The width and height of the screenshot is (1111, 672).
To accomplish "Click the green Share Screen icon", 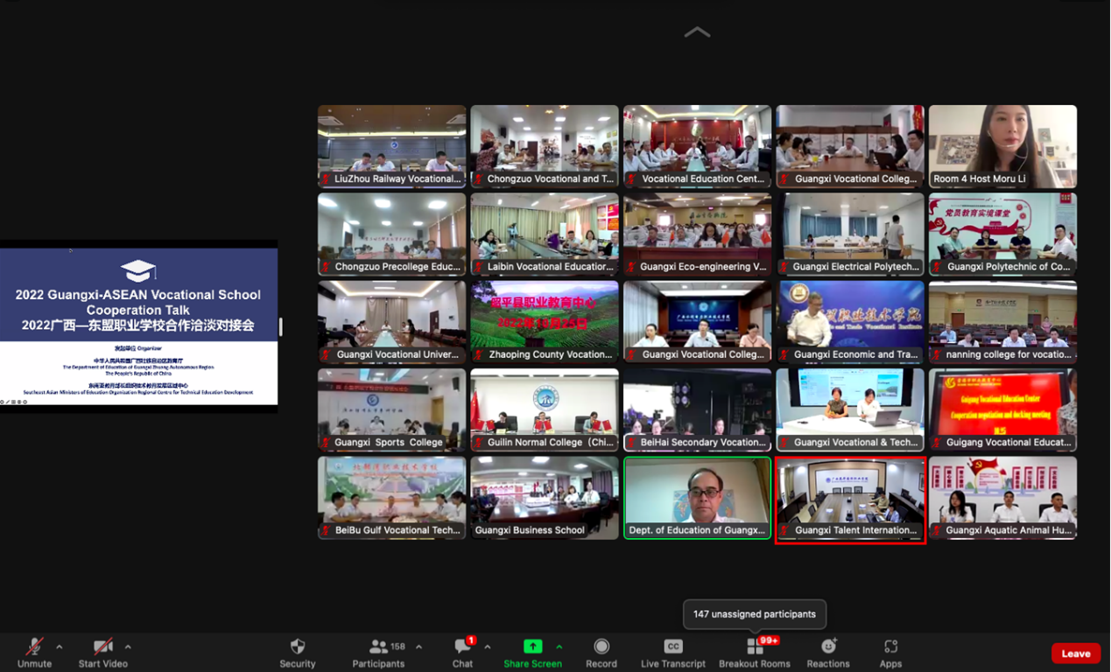I will (x=532, y=647).
